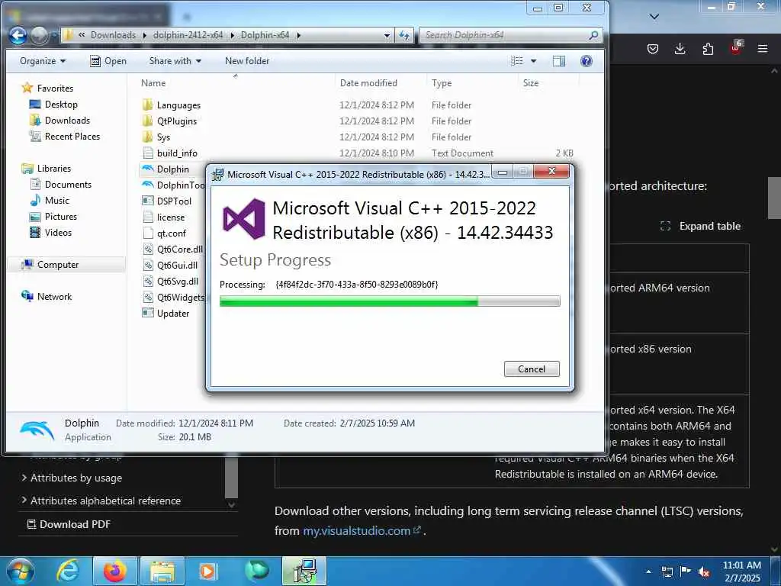Click the muted volume tray icon
Image resolution: width=781 pixels, height=586 pixels.
[704, 572]
